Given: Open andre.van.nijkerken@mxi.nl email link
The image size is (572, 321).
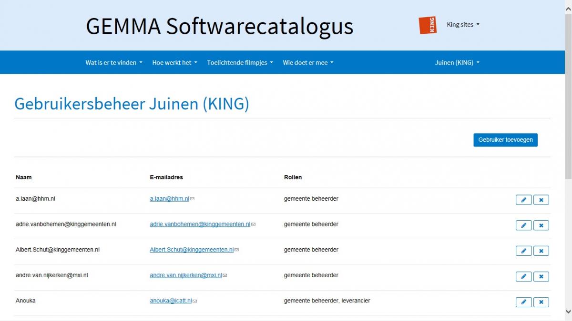Looking at the screenshot, I should click(x=186, y=275).
